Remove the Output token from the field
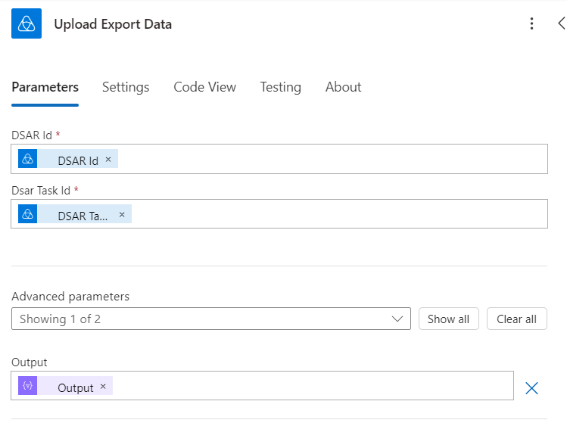The width and height of the screenshot is (567, 423). (x=103, y=387)
